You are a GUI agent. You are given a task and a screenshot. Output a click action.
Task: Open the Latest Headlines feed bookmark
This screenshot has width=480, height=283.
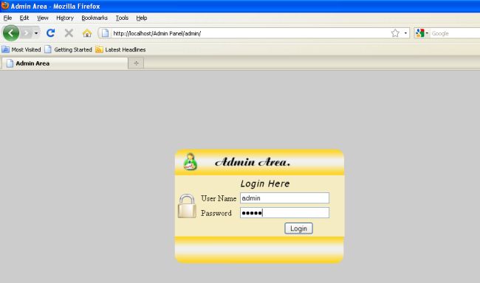coord(120,49)
